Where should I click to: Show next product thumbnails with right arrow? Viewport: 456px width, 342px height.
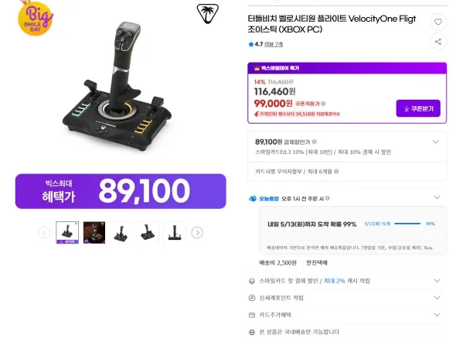[197, 233]
